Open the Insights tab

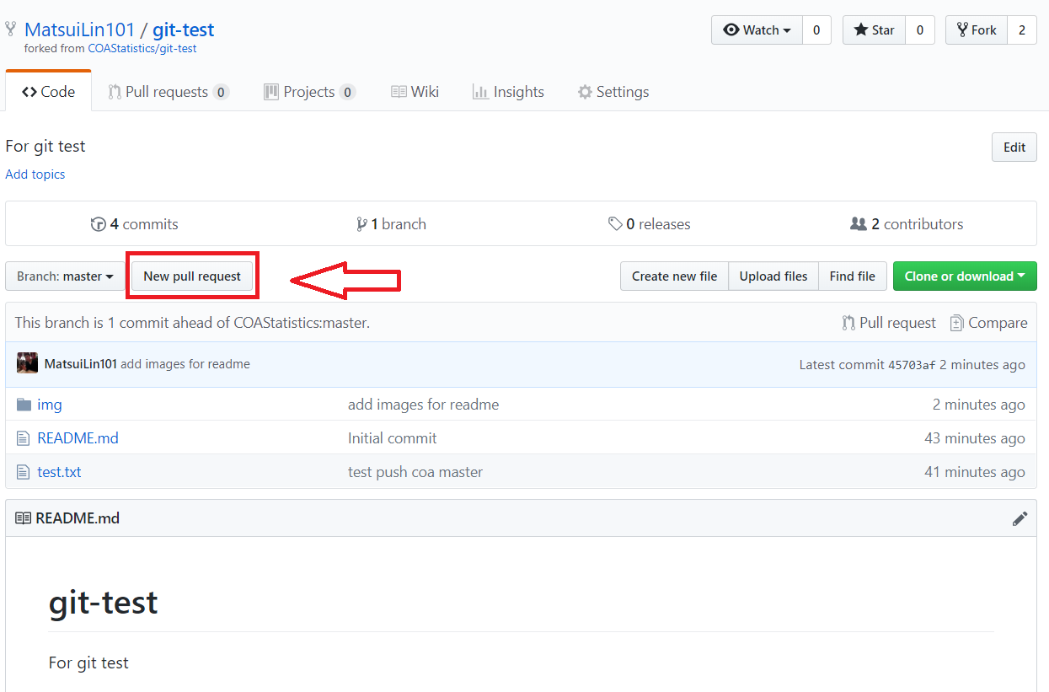point(508,92)
